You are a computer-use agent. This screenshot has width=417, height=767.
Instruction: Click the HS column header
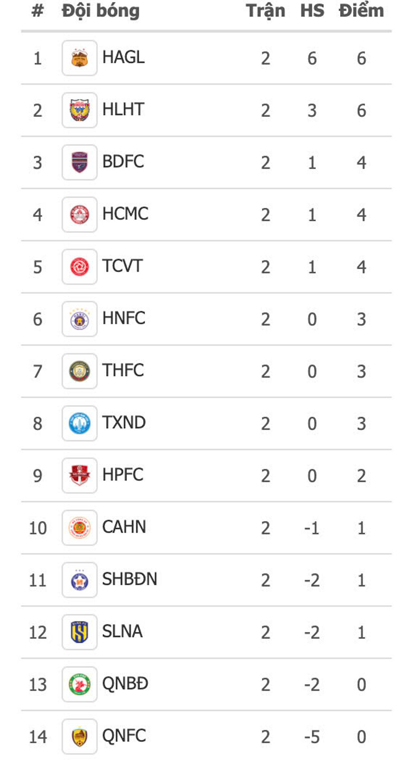(312, 11)
